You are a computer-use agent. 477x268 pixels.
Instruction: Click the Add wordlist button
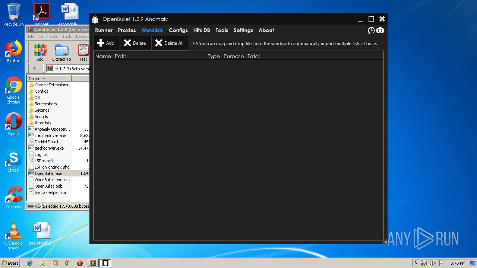[x=106, y=43]
